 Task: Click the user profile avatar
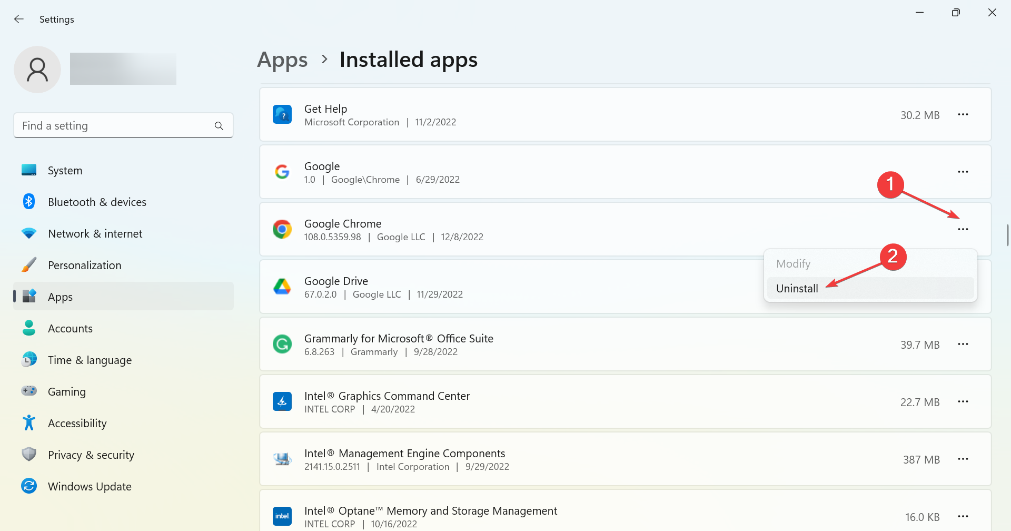tap(37, 69)
